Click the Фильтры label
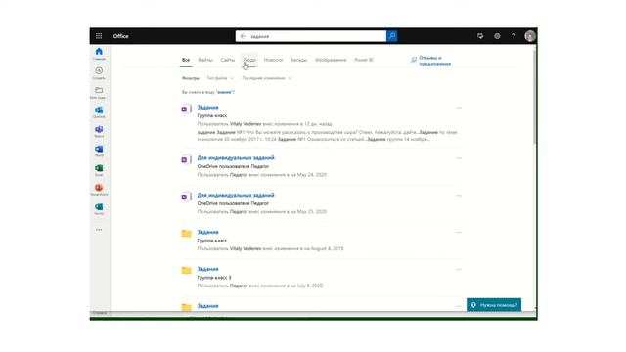Image resolution: width=626 pixels, height=352 pixels. pyautogui.click(x=190, y=78)
